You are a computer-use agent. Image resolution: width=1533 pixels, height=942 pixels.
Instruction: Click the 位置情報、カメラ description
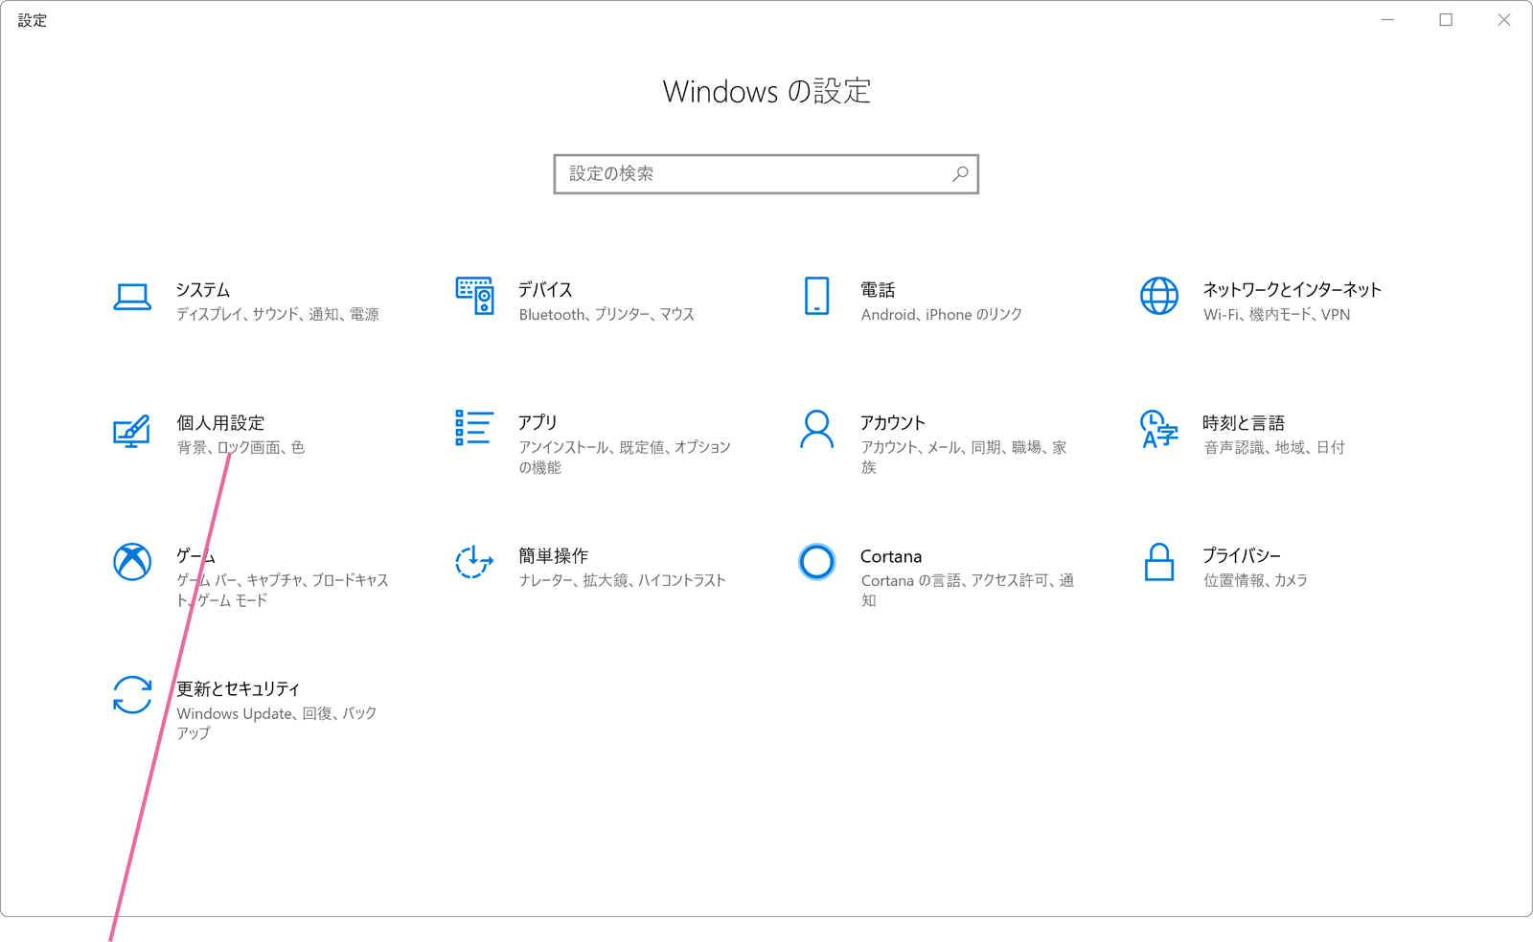tap(1255, 580)
